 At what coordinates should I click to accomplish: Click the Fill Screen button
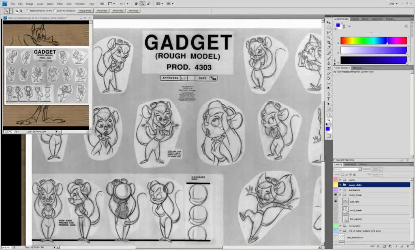coord(118,11)
